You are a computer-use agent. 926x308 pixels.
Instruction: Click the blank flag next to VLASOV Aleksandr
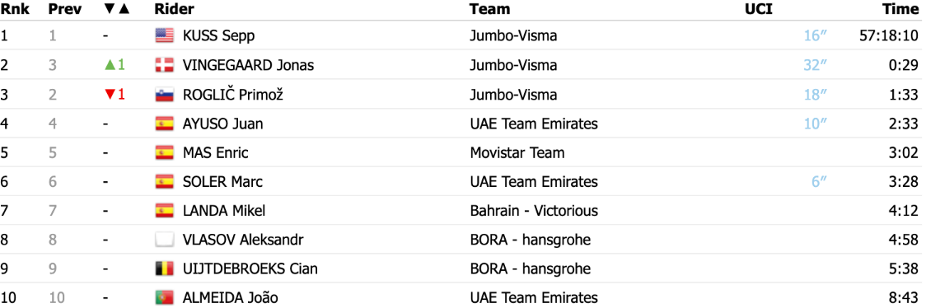pyautogui.click(x=164, y=240)
